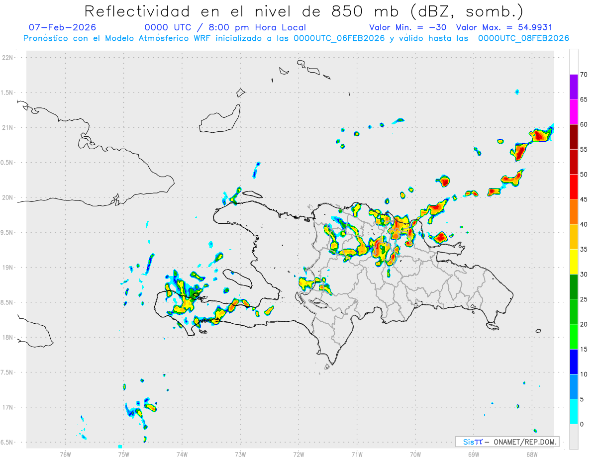
Task: Click the '72W' longitude axis label
Action: pyautogui.click(x=298, y=454)
